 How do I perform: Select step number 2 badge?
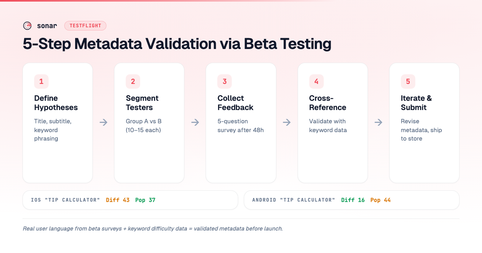tap(133, 82)
